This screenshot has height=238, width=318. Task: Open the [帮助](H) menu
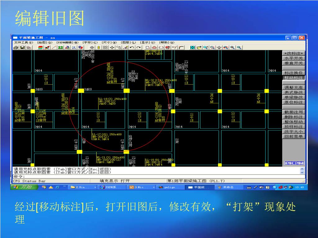(167, 42)
